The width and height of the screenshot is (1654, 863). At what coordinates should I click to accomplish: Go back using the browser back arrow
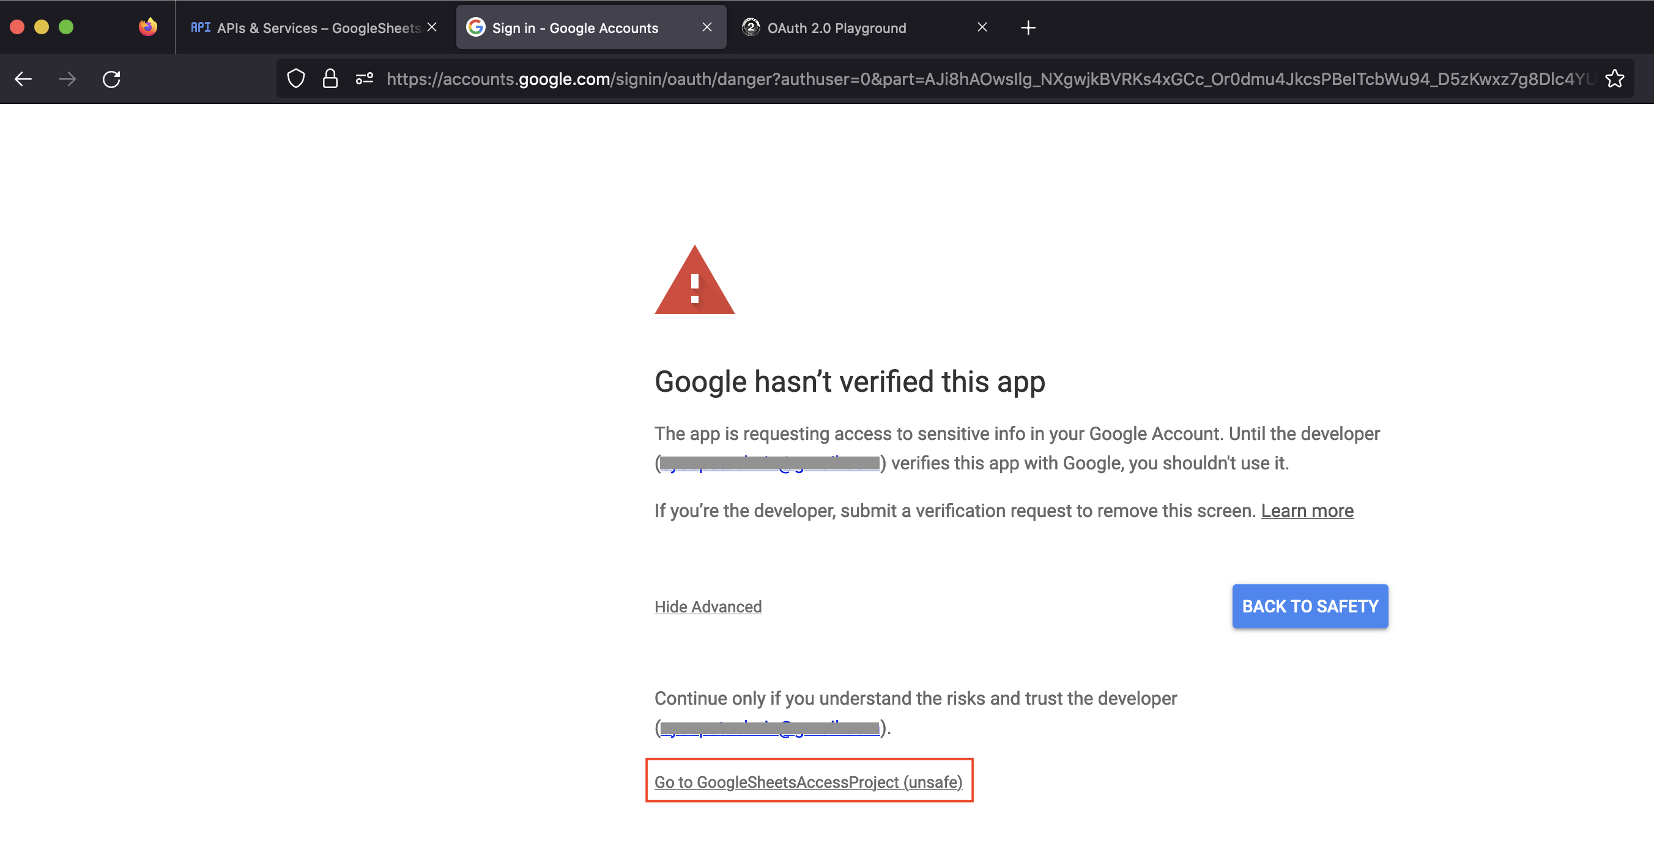24,79
